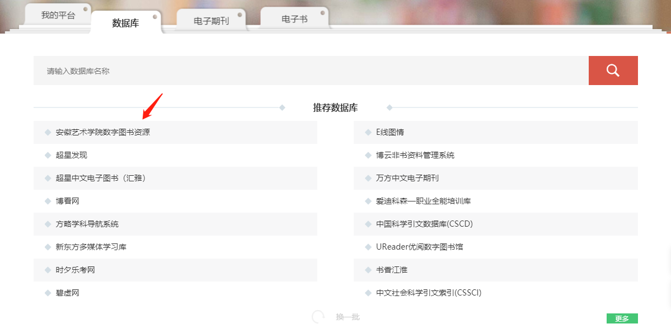The width and height of the screenshot is (671, 333).
Task: Open the 电子期刊 tab
Action: click(211, 21)
